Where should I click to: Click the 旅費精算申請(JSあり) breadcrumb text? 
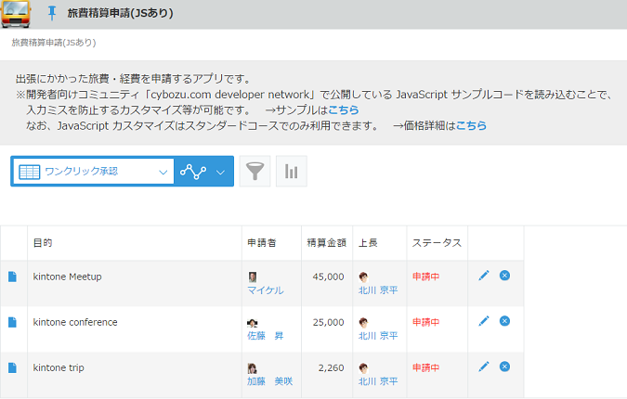tap(54, 43)
